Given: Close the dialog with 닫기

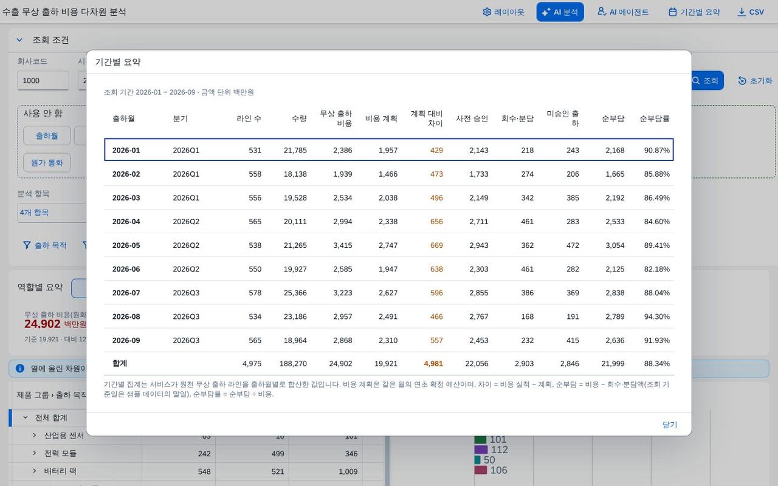Looking at the screenshot, I should pyautogui.click(x=670, y=425).
